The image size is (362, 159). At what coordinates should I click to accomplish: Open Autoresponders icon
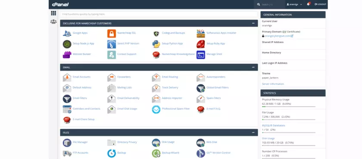[x=201, y=77]
